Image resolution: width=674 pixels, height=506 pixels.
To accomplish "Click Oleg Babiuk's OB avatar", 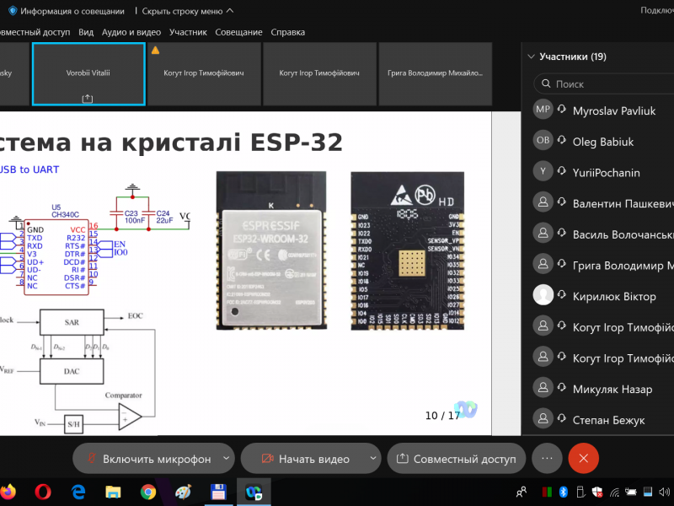I will tap(543, 142).
